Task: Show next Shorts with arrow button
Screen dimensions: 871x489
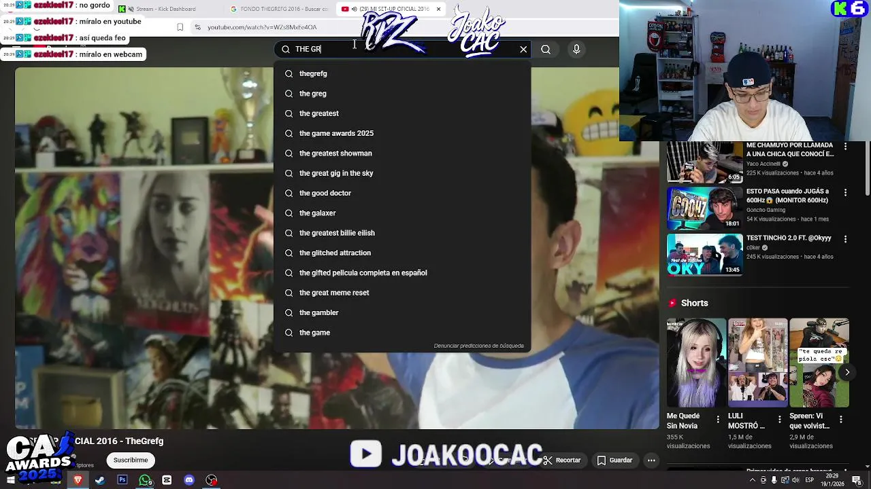Action: pos(847,372)
